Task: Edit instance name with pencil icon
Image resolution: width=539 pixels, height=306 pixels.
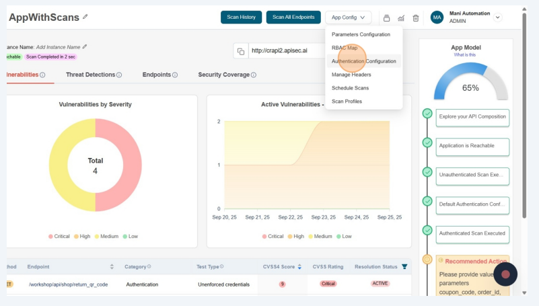Action: point(85,47)
